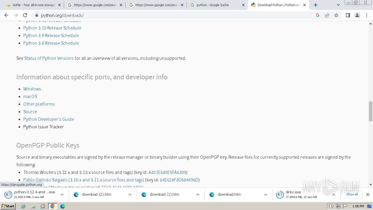Open Python 3.8 Release Schedule link

pyautogui.click(x=51, y=43)
